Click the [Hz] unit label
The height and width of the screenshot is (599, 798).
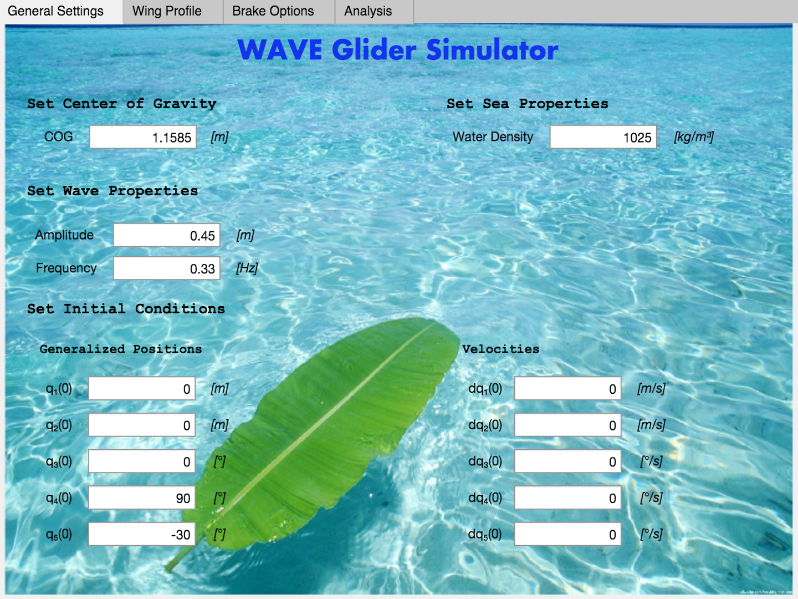(x=247, y=268)
